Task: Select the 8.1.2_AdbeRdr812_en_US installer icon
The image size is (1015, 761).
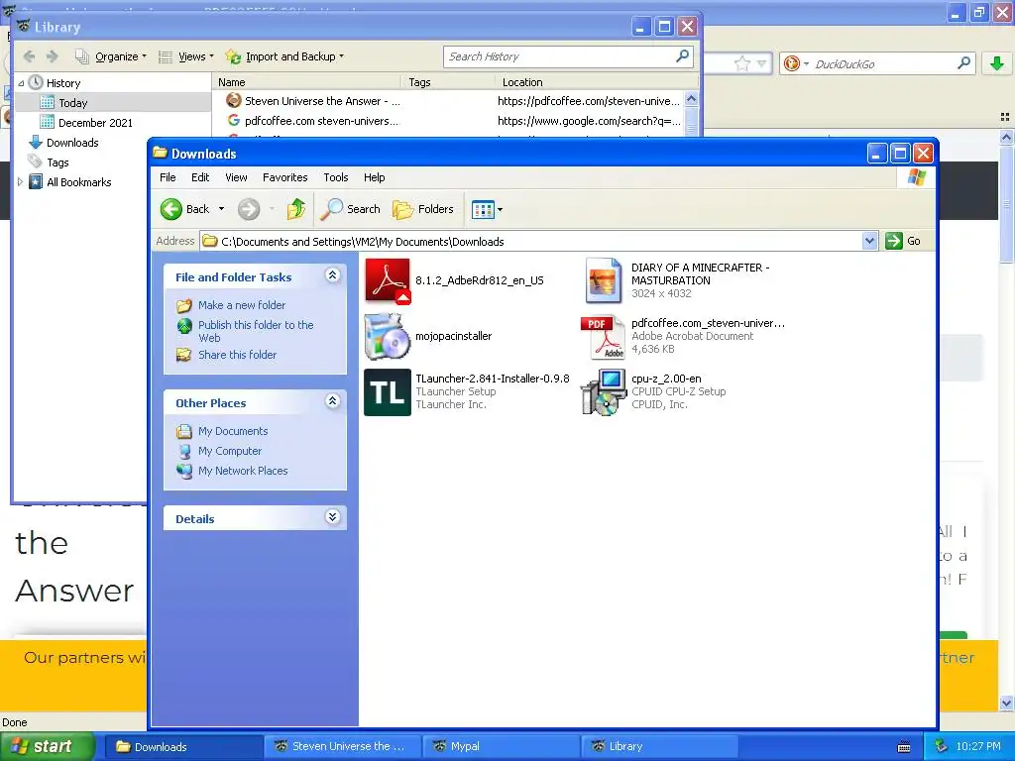Action: [388, 280]
